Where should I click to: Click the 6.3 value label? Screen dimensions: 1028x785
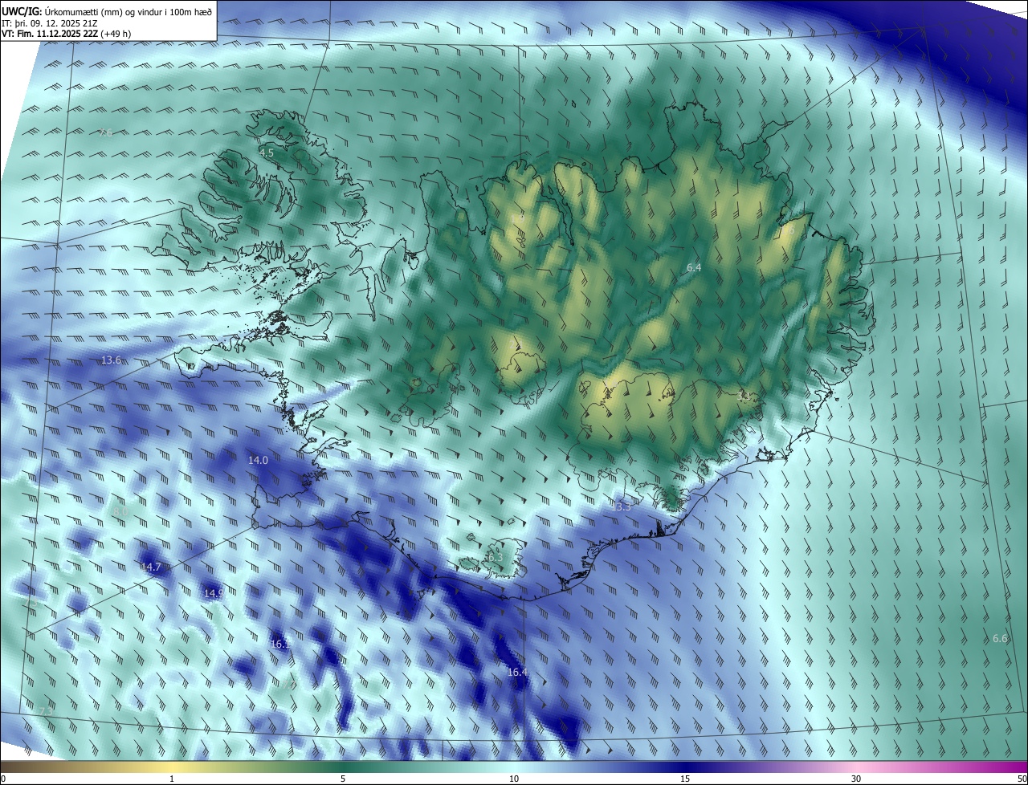[494, 557]
